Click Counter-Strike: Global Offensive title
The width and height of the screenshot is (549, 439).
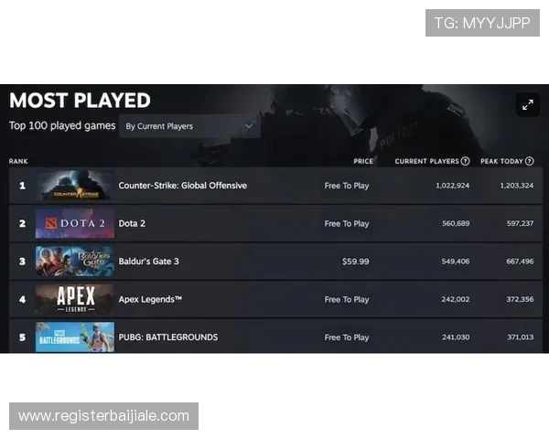click(x=182, y=186)
